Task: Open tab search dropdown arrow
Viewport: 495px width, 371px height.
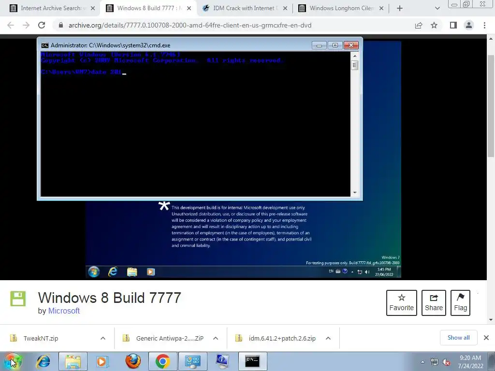Action: point(437,8)
